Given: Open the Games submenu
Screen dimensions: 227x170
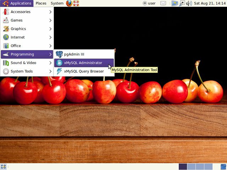Looking at the screenshot, I should [27, 21].
